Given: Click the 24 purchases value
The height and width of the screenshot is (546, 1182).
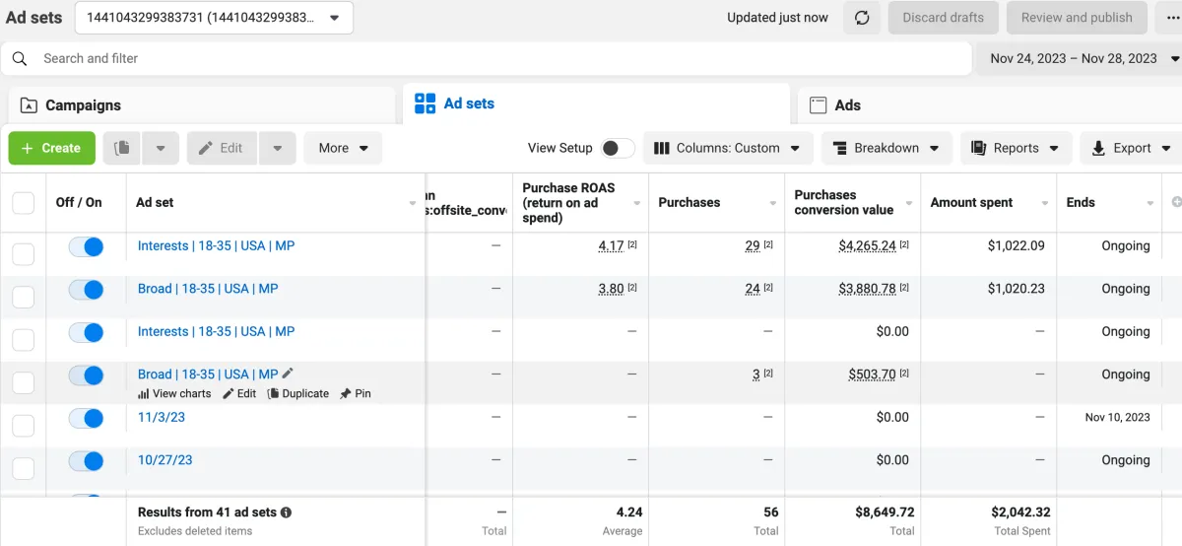Looking at the screenshot, I should 753,289.
